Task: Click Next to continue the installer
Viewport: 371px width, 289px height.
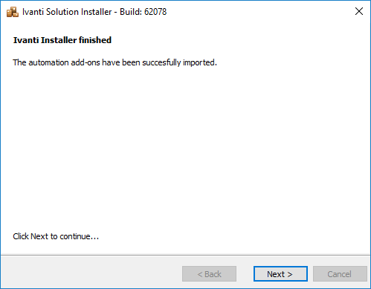Action: 280,274
